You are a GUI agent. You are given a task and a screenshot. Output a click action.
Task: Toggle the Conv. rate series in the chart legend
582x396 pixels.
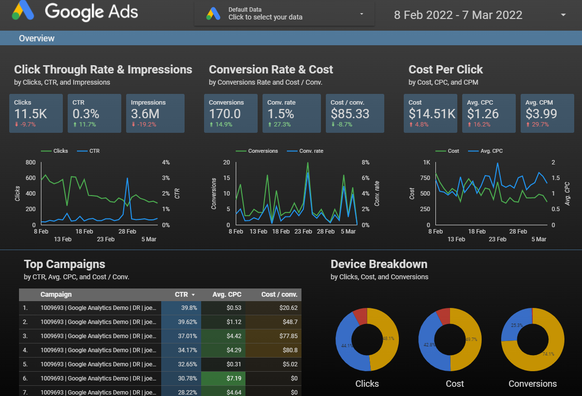coord(305,151)
